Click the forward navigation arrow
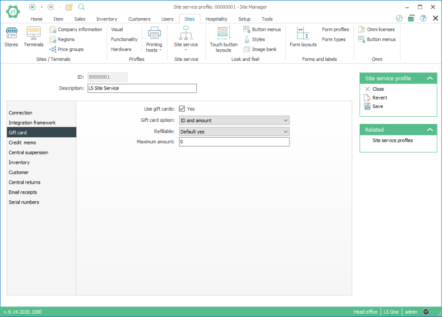This screenshot has height=317, width=442. tap(51, 7)
